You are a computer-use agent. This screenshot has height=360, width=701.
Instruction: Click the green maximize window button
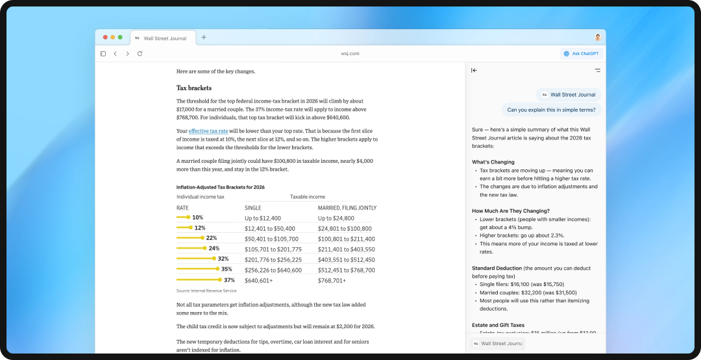coord(120,38)
